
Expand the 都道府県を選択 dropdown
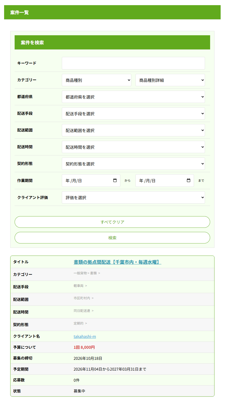pyautogui.click(x=133, y=97)
